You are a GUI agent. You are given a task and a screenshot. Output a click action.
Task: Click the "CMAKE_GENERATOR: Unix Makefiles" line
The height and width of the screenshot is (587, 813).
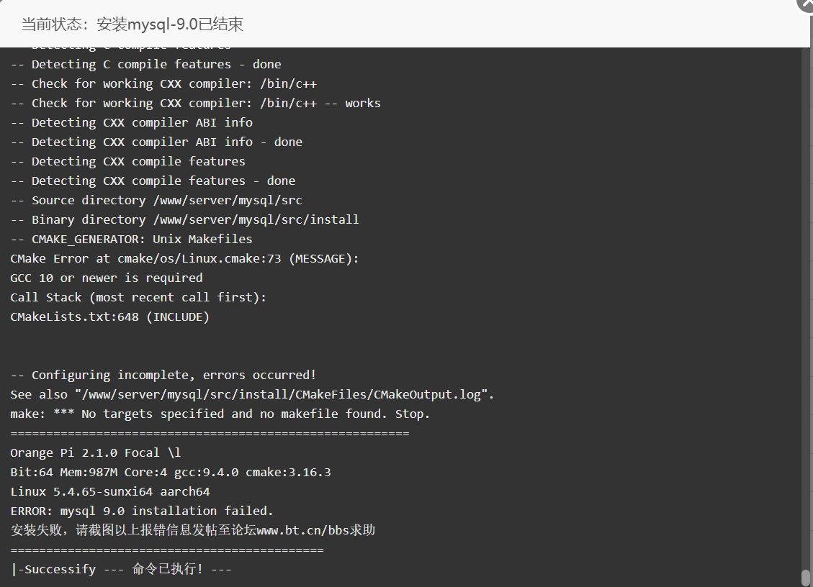[131, 240]
